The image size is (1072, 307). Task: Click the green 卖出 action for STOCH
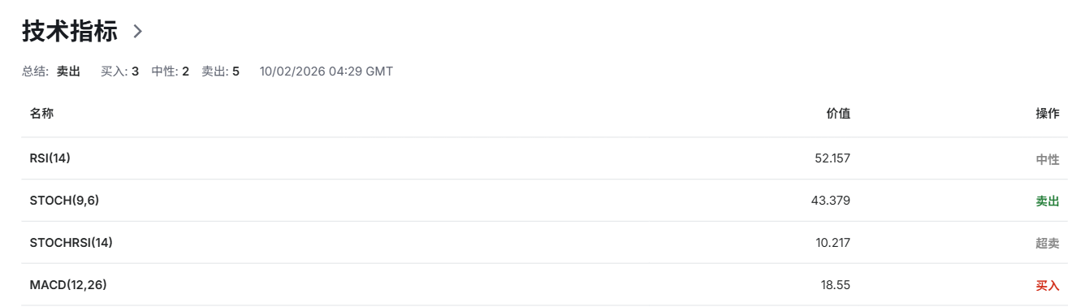(1048, 201)
